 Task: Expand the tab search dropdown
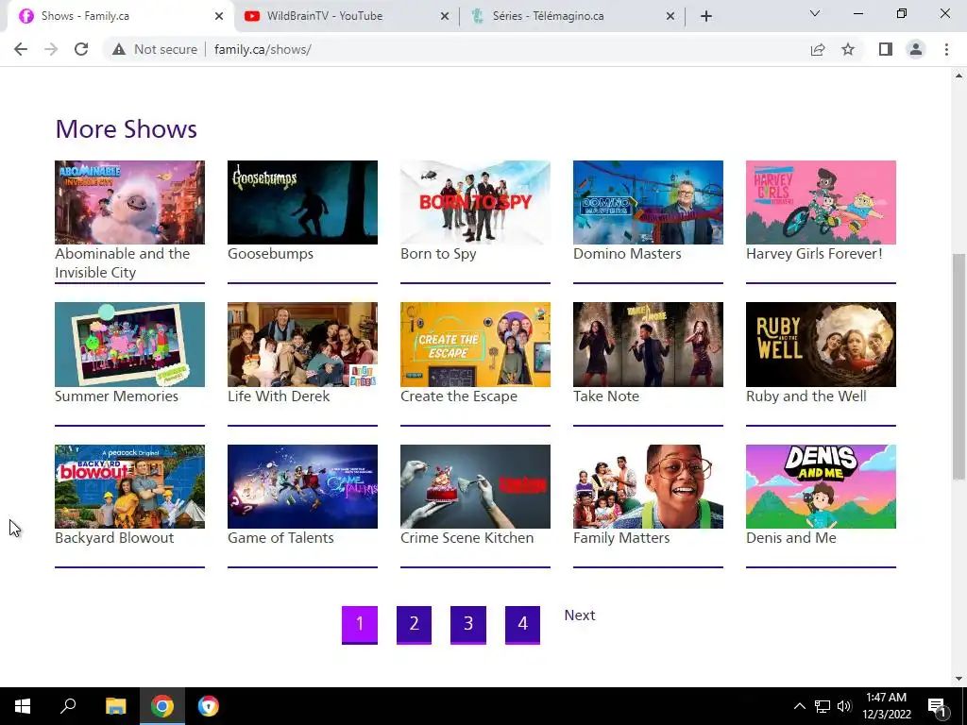(x=815, y=13)
